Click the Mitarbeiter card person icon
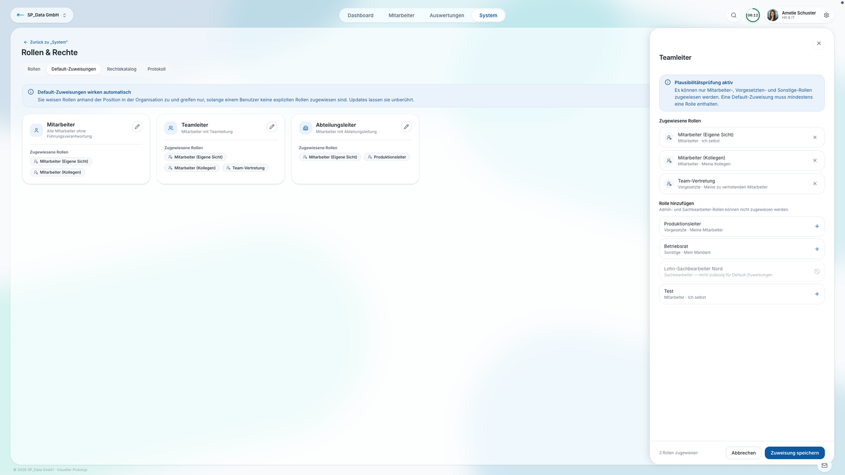 click(x=36, y=130)
